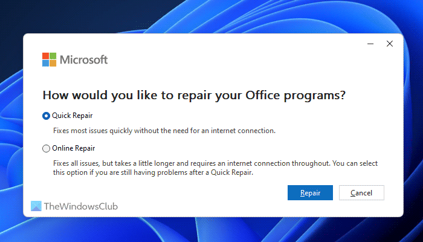Click the TheWindowsClub watermark text
This screenshot has height=242, width=423.
click(x=81, y=206)
